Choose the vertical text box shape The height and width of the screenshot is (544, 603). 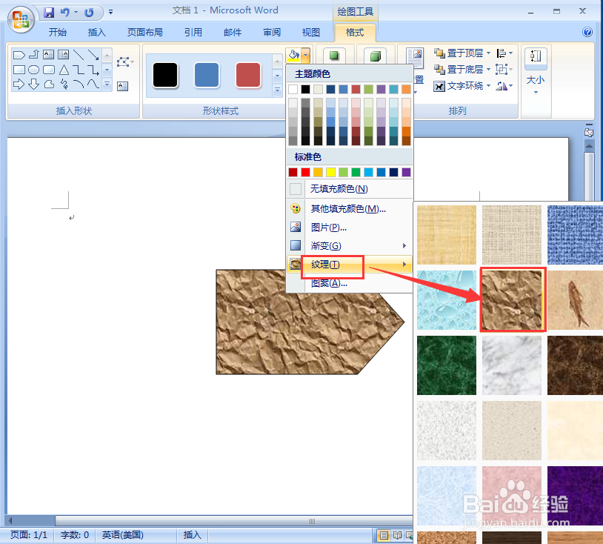click(64, 55)
